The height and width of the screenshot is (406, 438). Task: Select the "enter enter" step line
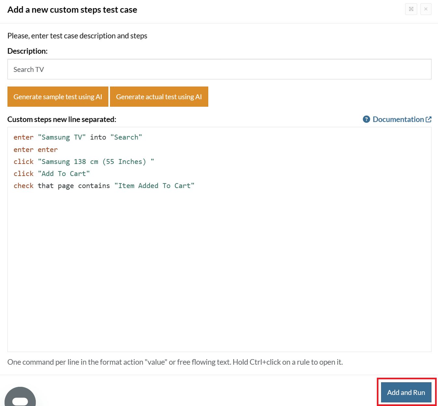(35, 150)
